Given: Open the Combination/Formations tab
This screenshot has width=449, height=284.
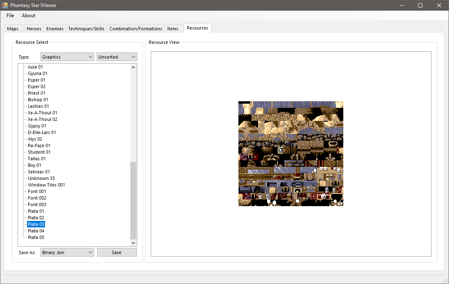Looking at the screenshot, I should (136, 29).
